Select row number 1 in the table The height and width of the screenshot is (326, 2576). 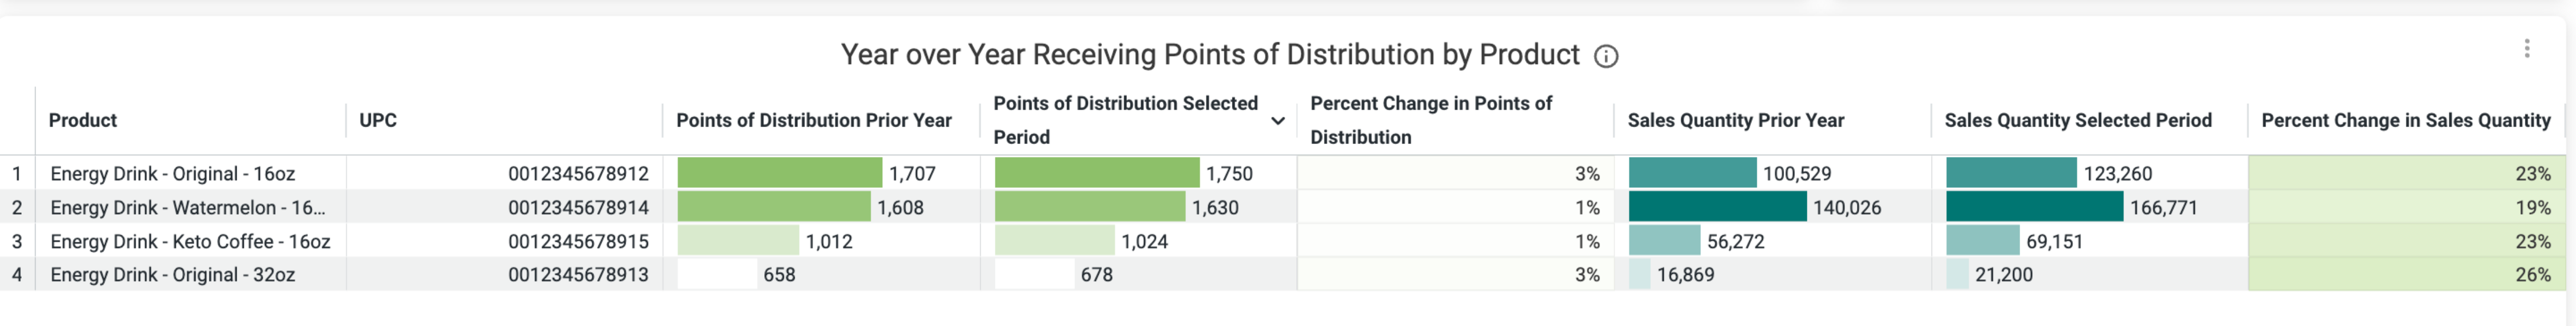[17, 173]
